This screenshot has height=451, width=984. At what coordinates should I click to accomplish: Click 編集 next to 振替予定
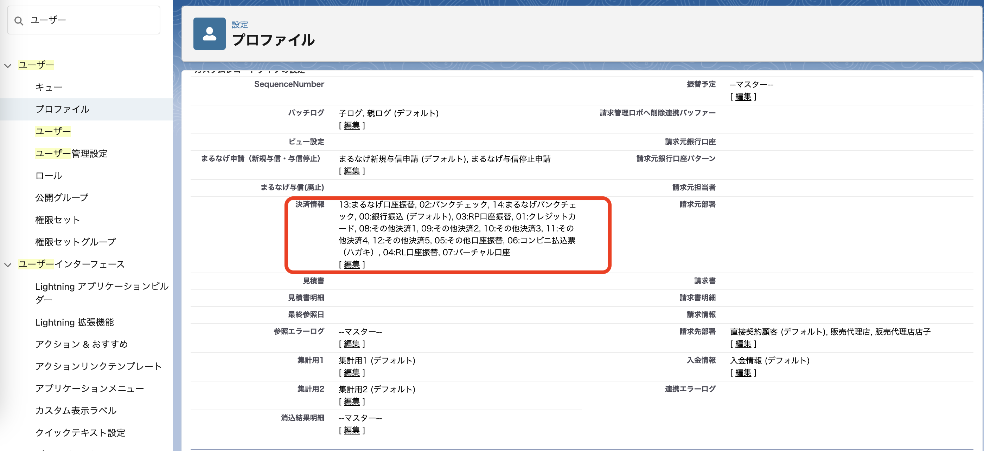[743, 97]
